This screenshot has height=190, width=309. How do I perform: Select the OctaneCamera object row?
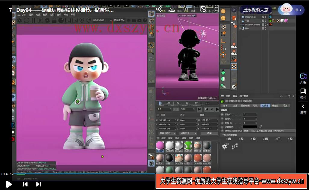(252, 25)
